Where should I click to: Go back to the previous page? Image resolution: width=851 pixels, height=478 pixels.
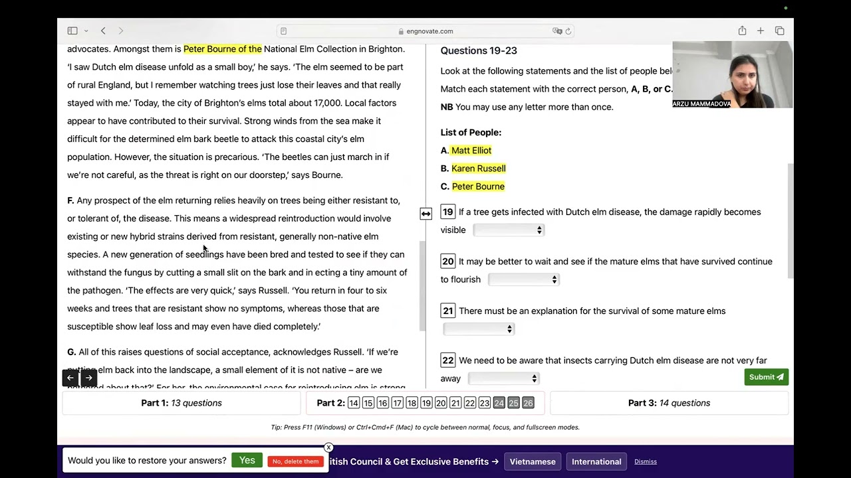point(103,31)
